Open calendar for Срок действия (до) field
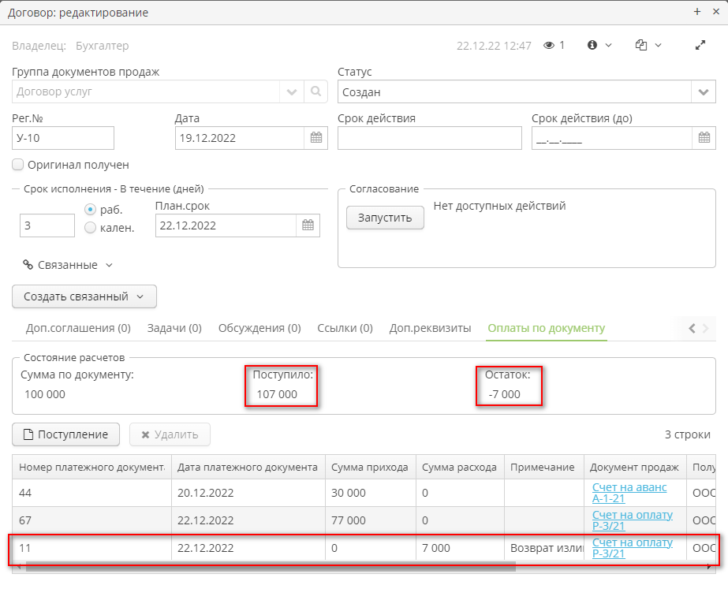The height and width of the screenshot is (600, 728). 704,138
